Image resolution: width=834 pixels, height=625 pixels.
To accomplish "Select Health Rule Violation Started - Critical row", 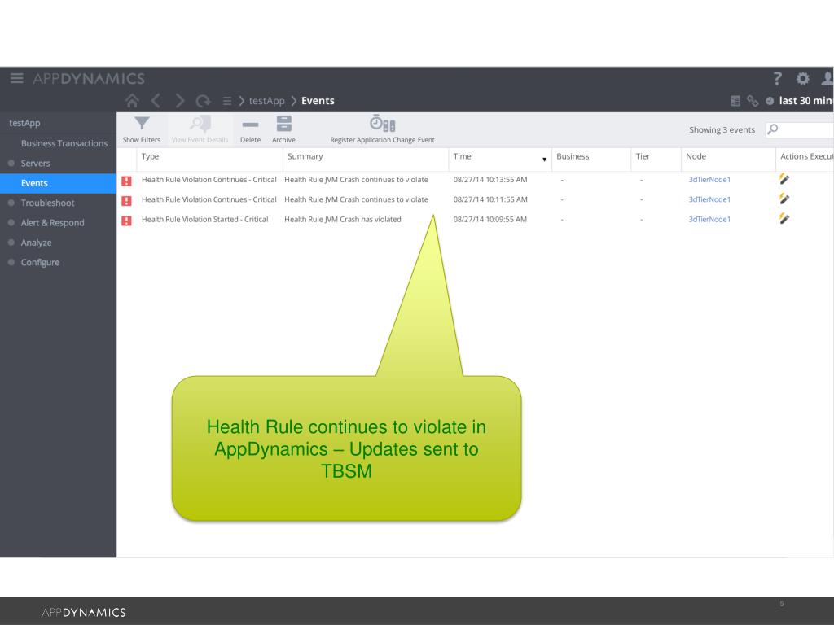I will pyautogui.click(x=475, y=220).
